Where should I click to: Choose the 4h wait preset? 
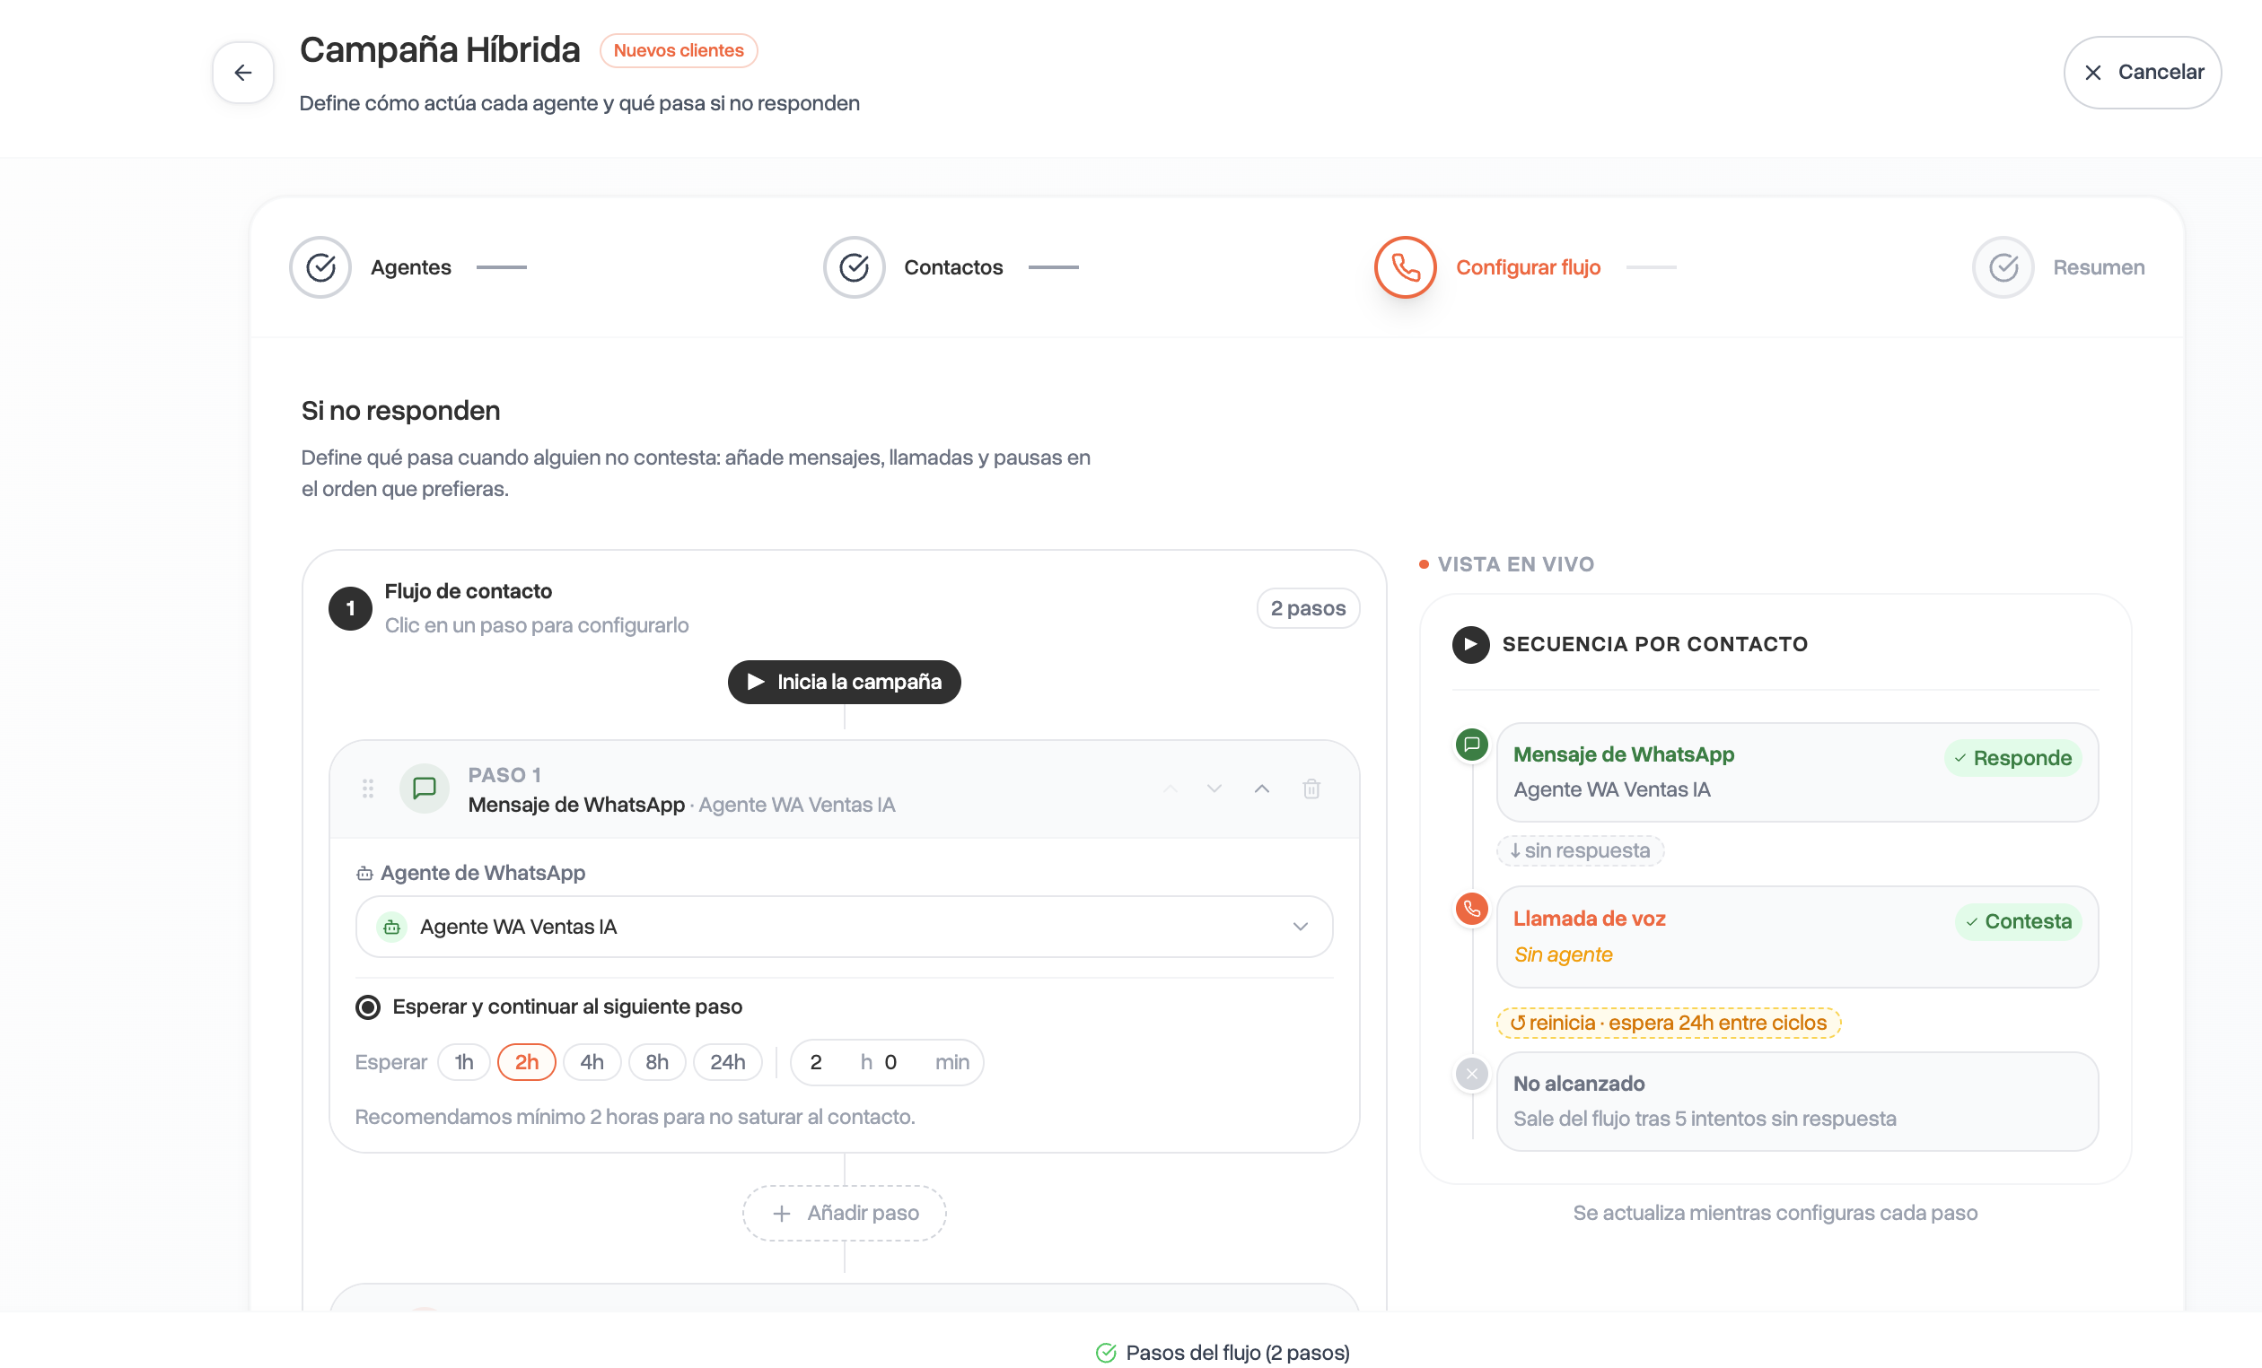point(592,1062)
